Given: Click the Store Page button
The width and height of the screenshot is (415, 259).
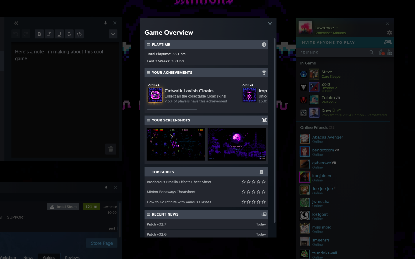Looking at the screenshot, I should (102, 243).
